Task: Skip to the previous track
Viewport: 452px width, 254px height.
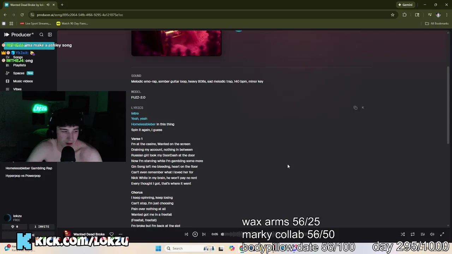Action: [186, 234]
